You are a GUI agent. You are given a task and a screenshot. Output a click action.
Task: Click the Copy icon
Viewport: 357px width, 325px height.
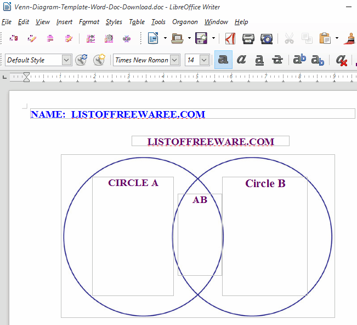coord(307,38)
